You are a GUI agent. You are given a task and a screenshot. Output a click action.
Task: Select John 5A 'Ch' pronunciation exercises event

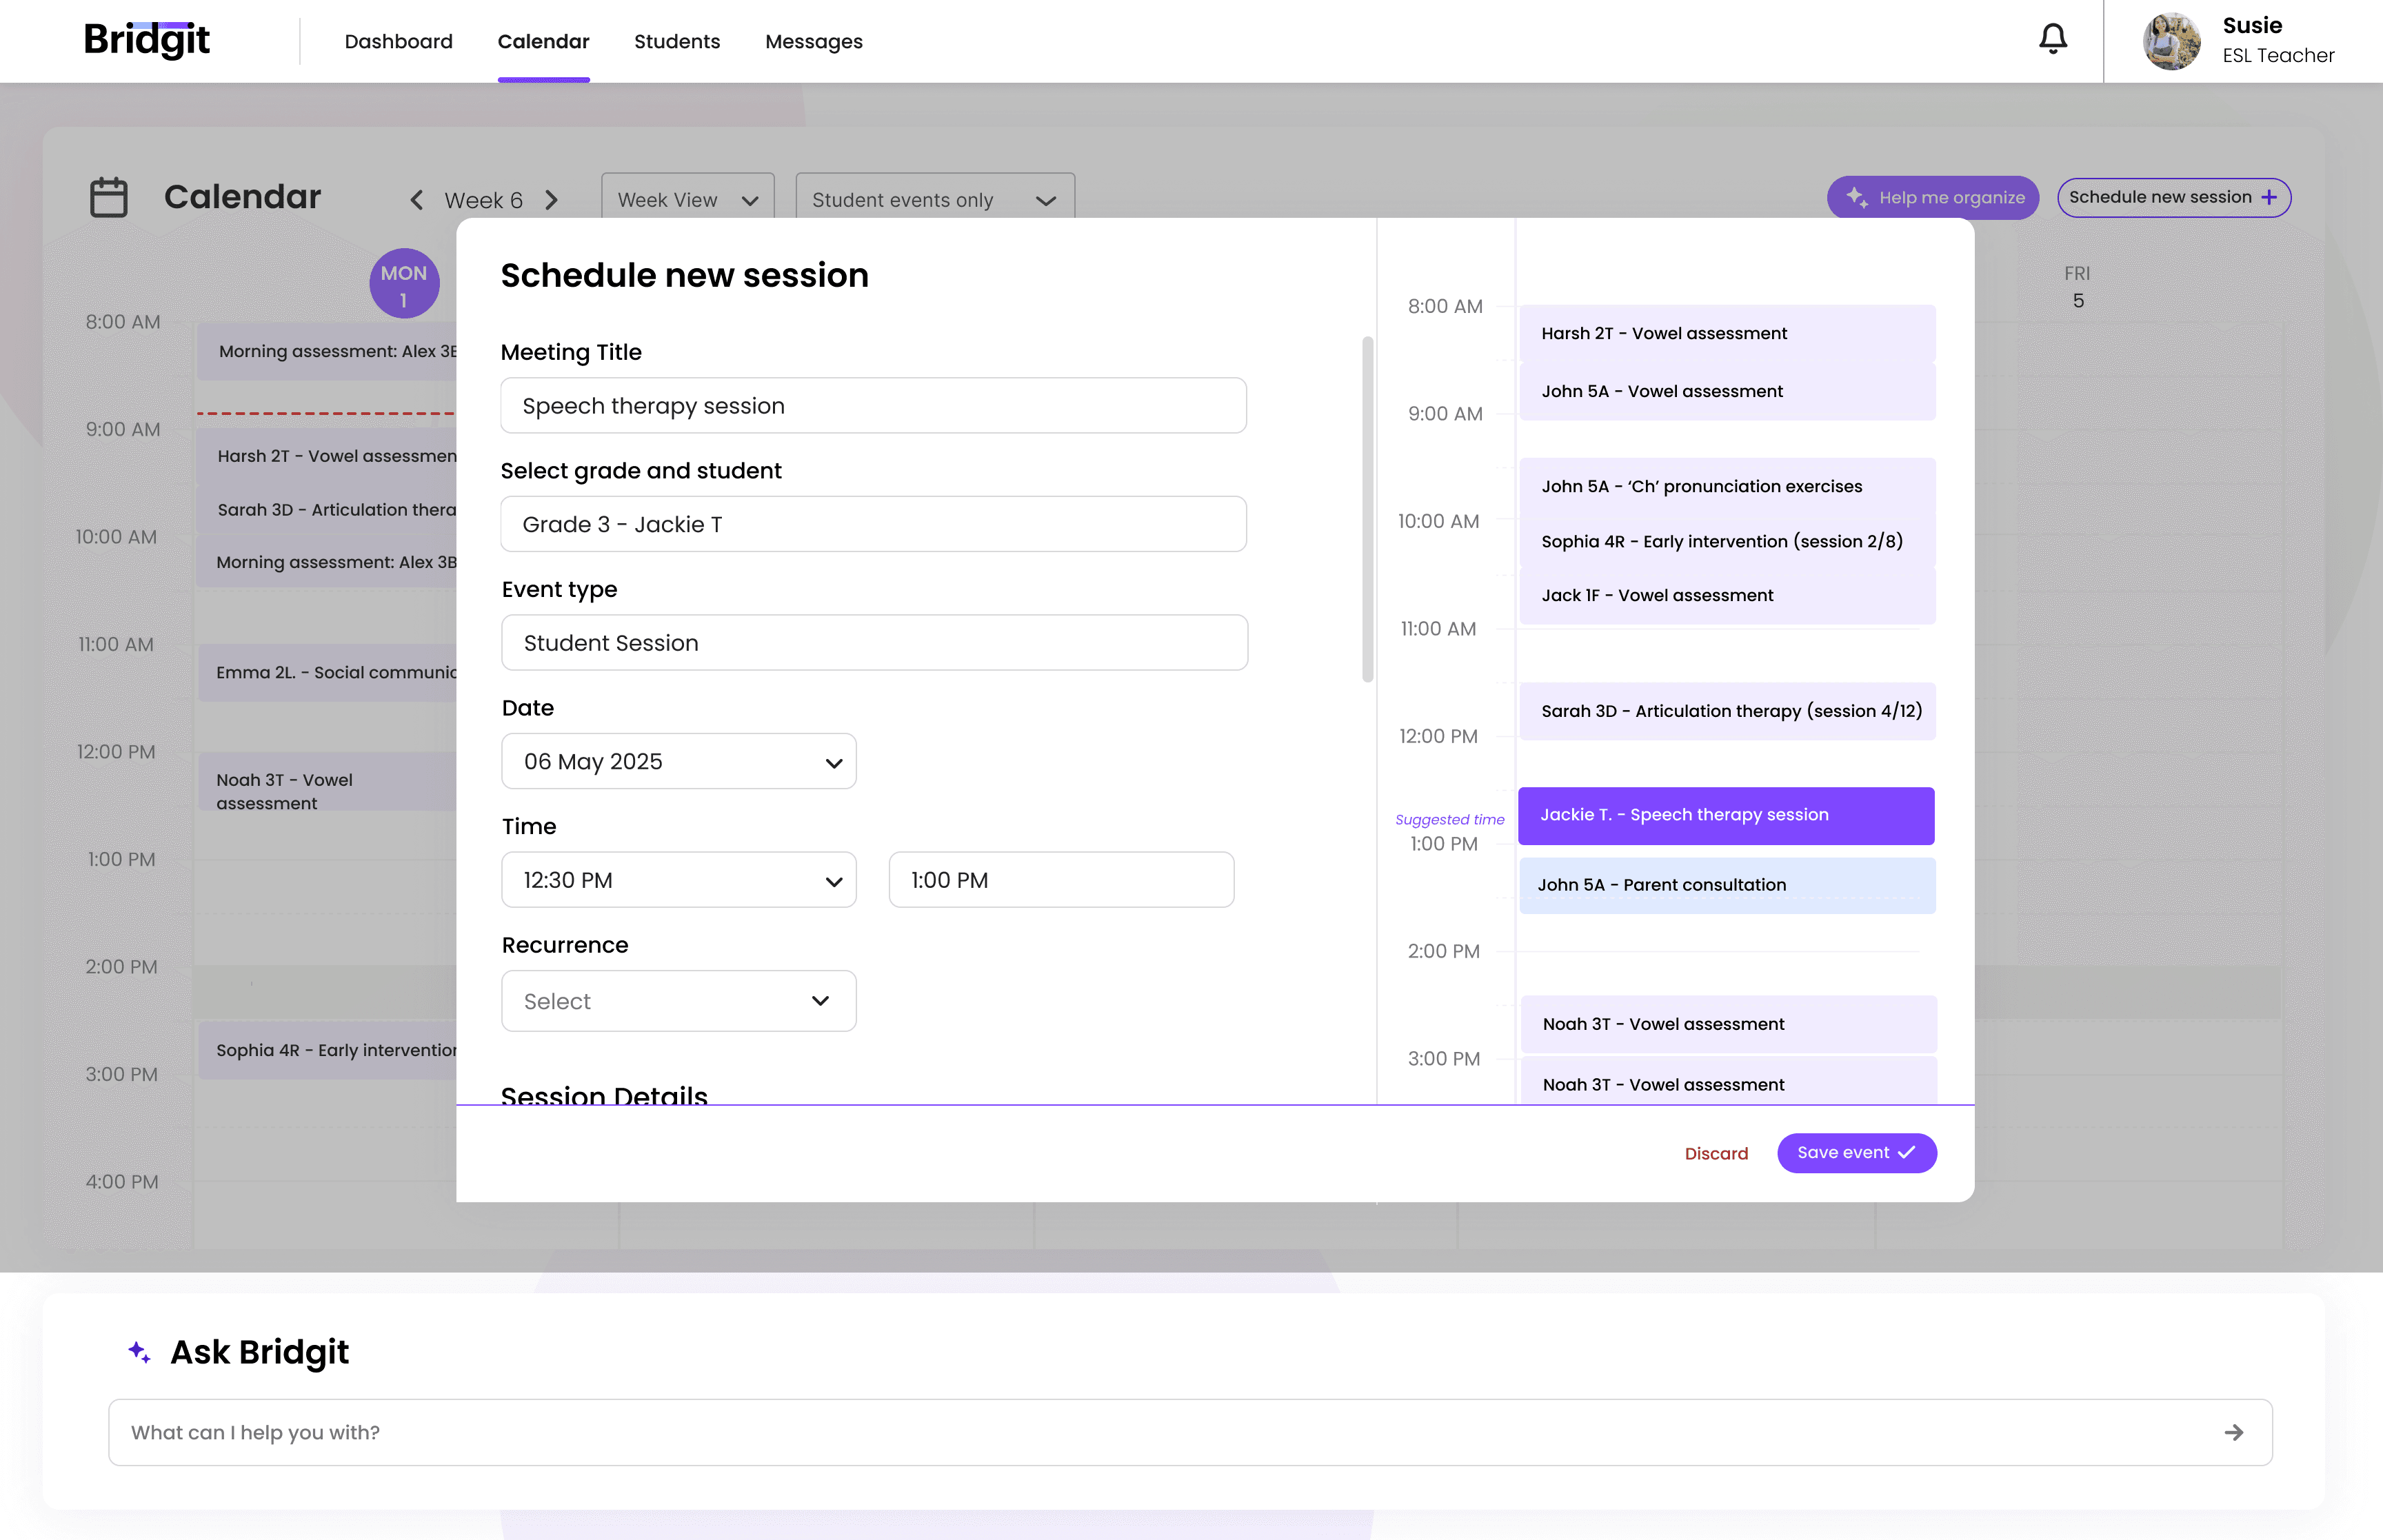coord(1727,486)
